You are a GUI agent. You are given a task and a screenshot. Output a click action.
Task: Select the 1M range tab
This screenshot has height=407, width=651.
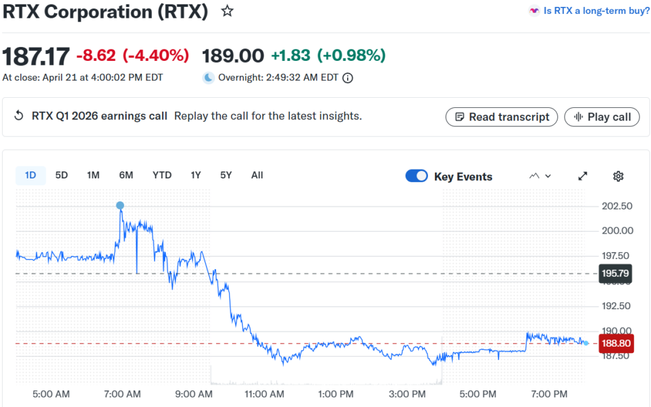(x=93, y=175)
